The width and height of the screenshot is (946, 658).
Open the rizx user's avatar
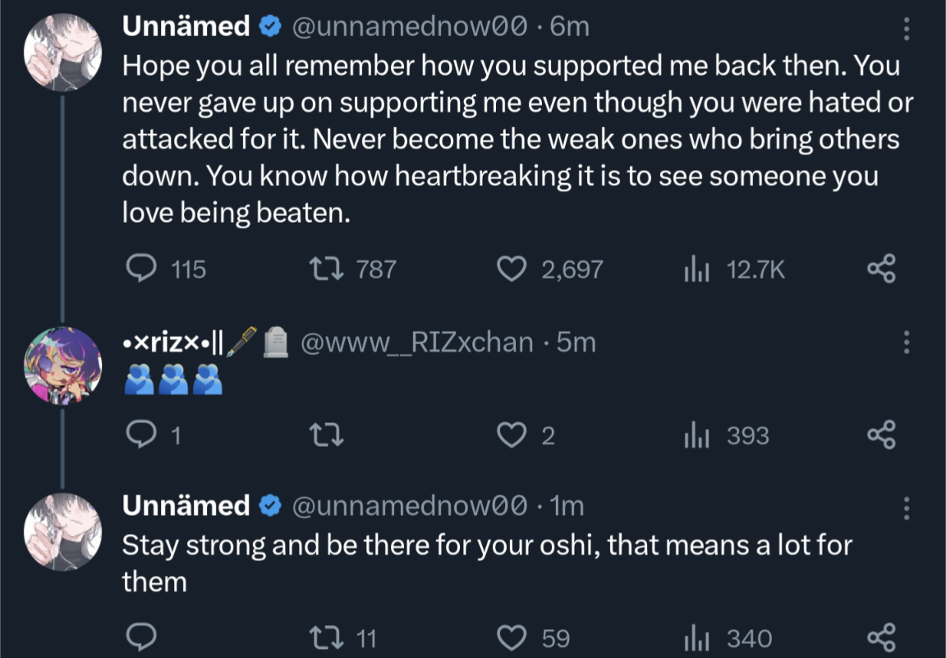62,365
